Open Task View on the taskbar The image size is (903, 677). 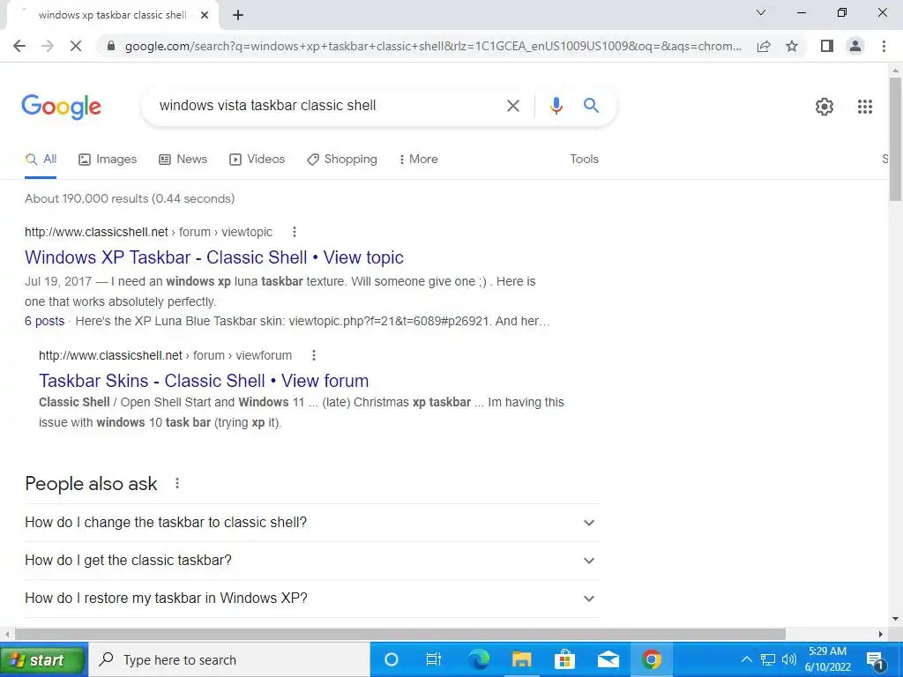[x=433, y=659]
